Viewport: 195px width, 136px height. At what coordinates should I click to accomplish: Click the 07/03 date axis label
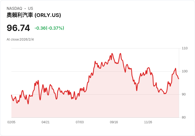click(80, 122)
